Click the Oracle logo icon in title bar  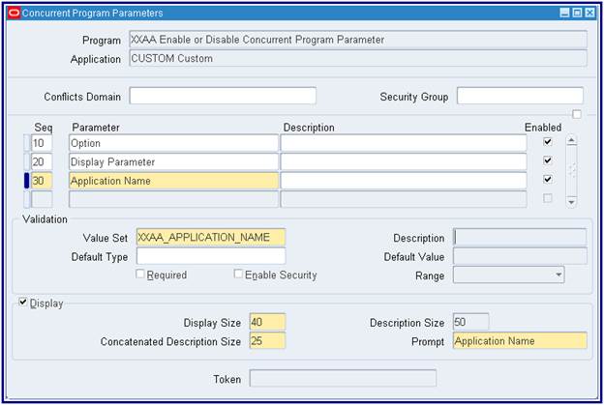[14, 13]
